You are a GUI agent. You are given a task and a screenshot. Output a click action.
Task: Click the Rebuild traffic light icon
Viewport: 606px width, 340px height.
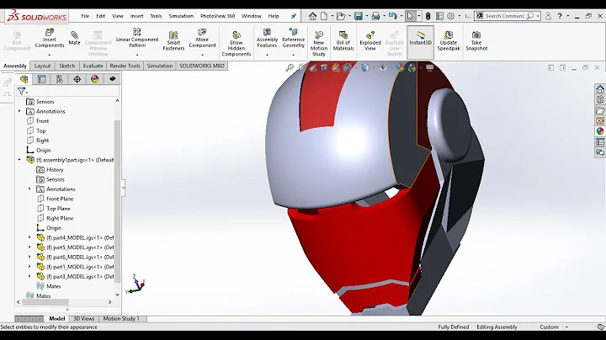(428, 16)
